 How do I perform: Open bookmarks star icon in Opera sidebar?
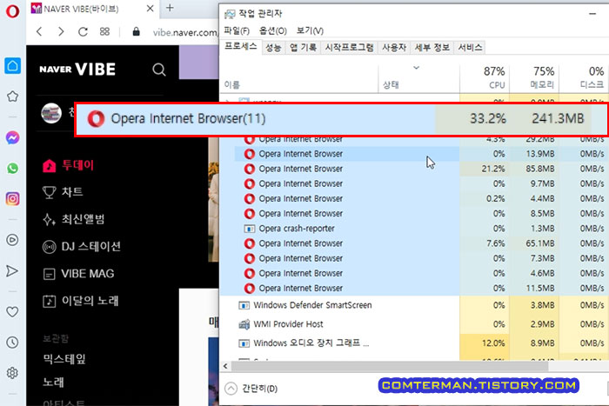[12, 97]
